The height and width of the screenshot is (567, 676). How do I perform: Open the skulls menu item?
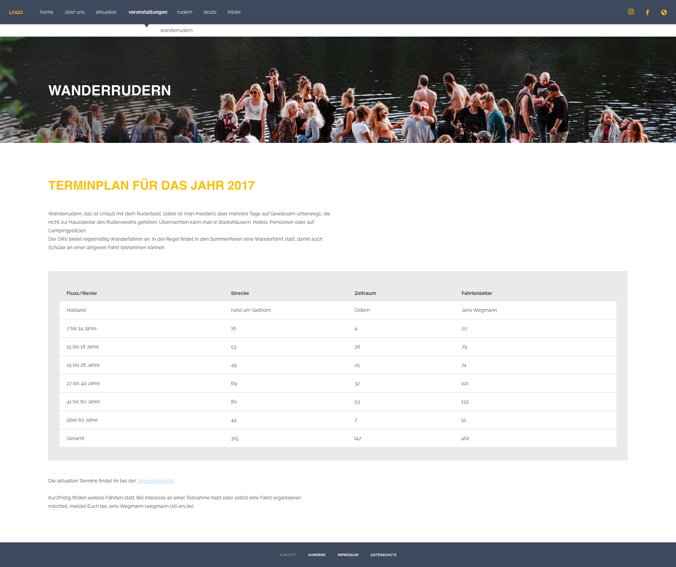click(x=210, y=12)
